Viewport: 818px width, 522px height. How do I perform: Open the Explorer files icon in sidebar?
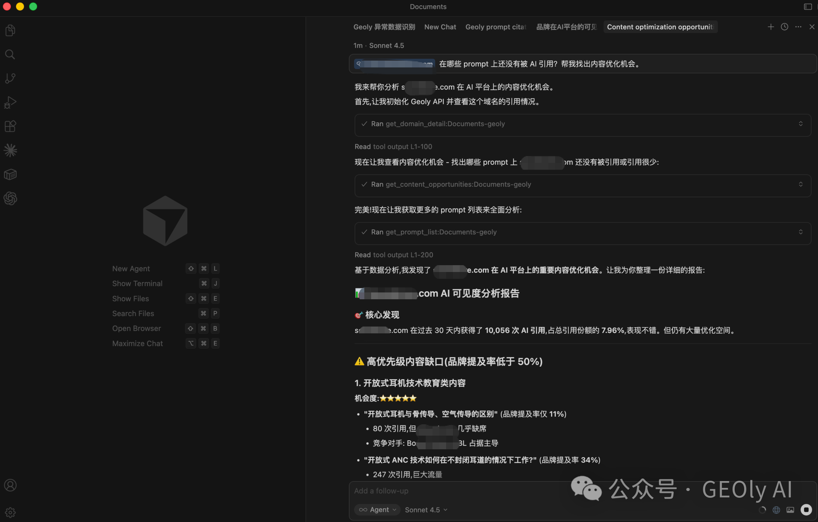coord(10,30)
